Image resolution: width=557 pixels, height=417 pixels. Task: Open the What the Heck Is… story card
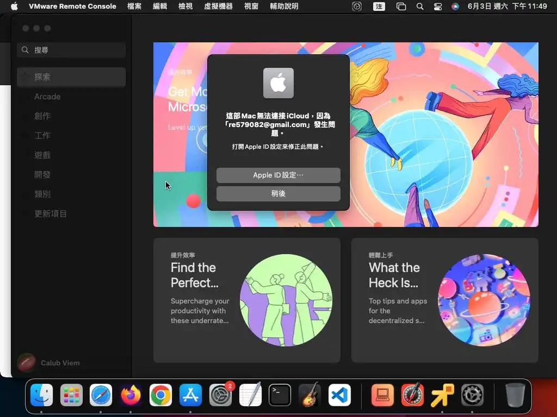click(x=445, y=300)
